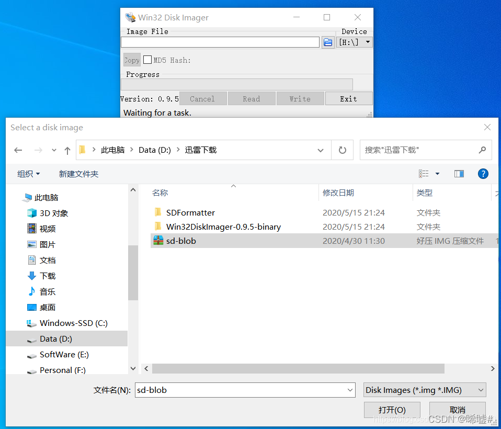Image resolution: width=501 pixels, height=429 pixels.
Task: Go up one folder level with up arrow
Action: point(67,150)
